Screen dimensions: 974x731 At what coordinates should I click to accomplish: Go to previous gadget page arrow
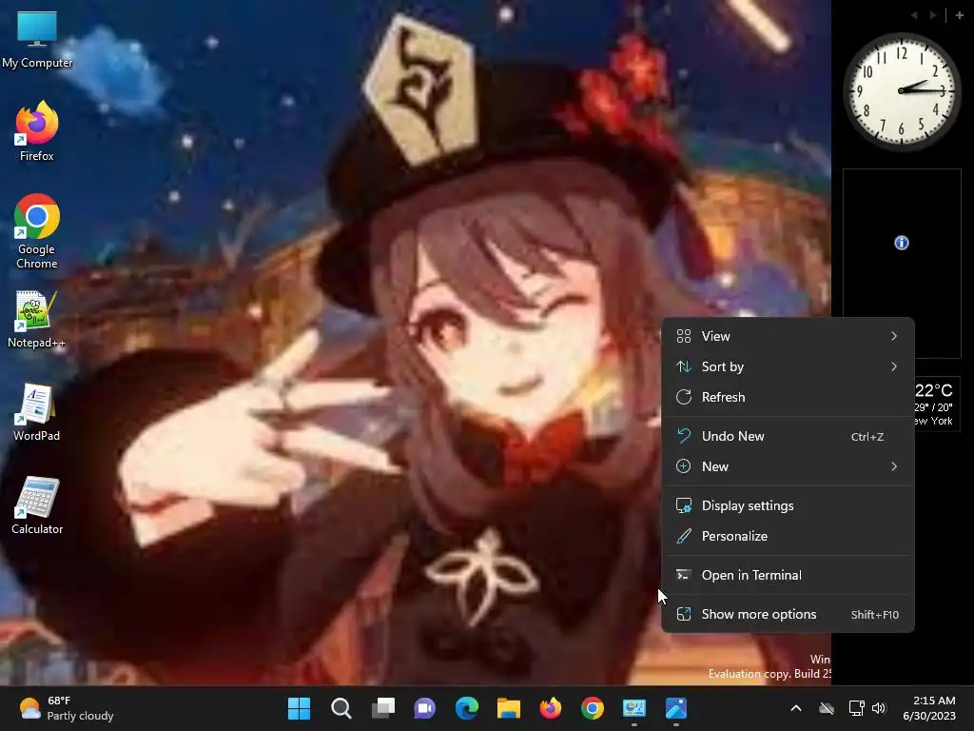pyautogui.click(x=914, y=15)
